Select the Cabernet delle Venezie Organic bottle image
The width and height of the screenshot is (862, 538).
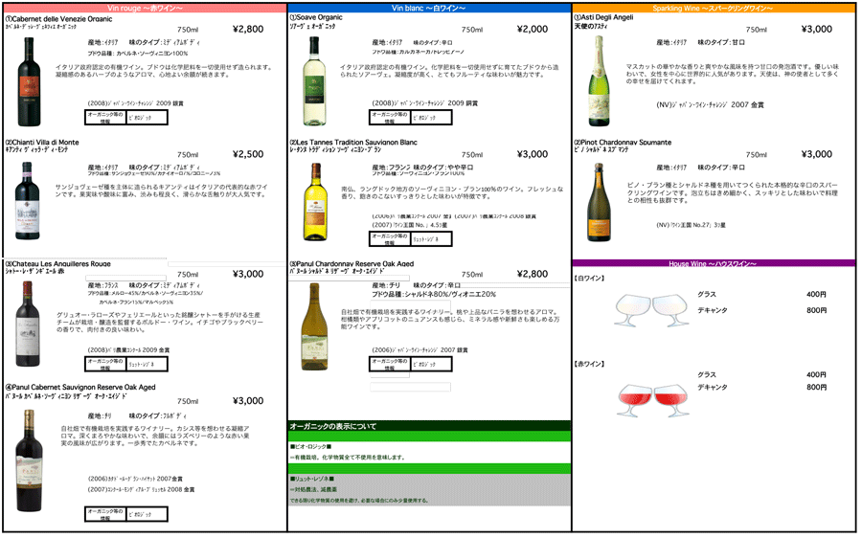coord(29,82)
